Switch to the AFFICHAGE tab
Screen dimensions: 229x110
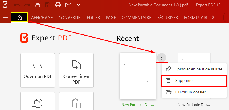point(42,18)
